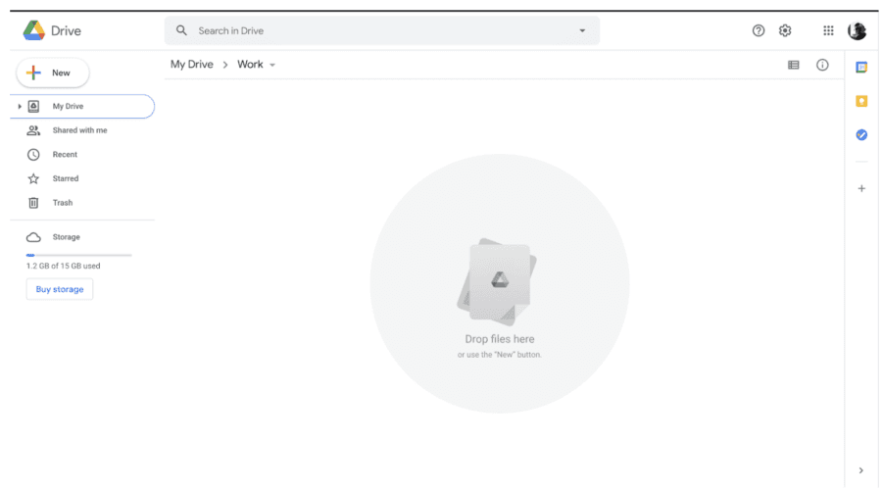Open the Settings gear icon
Screen dimensions: 882x491
785,30
